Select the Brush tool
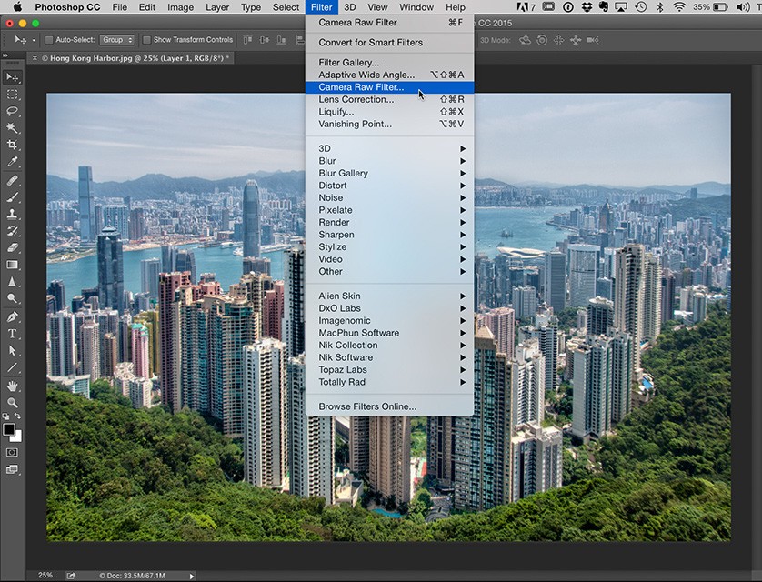This screenshot has height=582, width=762. point(13,196)
